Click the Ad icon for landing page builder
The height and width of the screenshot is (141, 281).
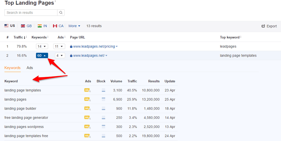pyautogui.click(x=87, y=109)
